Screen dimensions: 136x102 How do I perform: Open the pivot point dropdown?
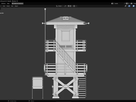[65, 6]
